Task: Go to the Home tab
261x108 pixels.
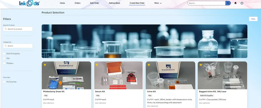Action: [x=63, y=3]
